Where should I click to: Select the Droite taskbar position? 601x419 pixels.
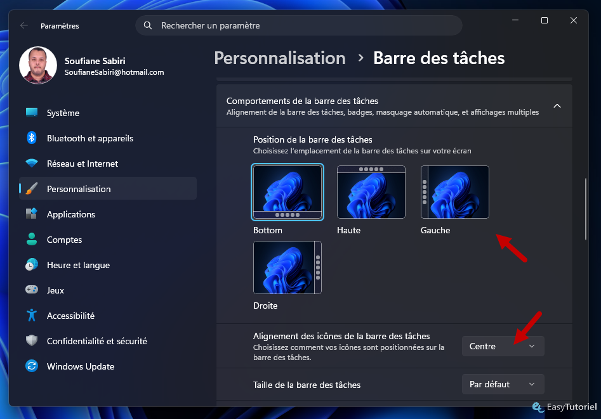click(x=287, y=268)
